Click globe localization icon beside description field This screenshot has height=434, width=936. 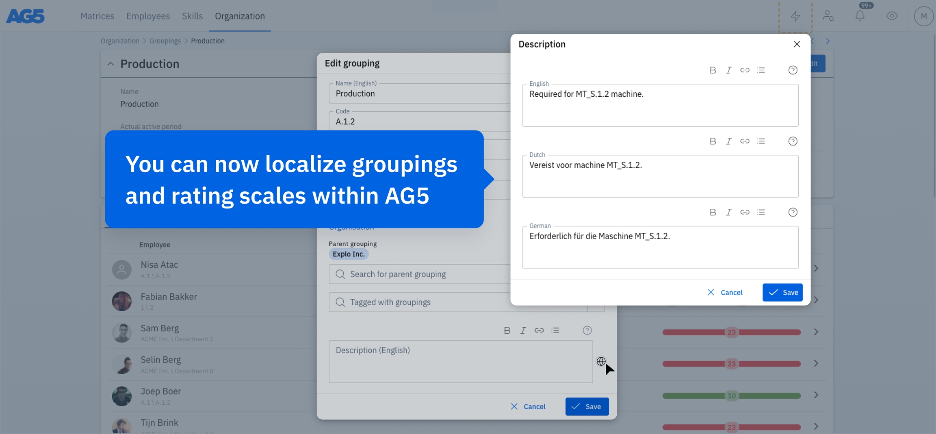coord(601,361)
